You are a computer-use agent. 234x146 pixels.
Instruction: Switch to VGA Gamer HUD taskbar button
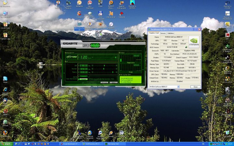click(115, 144)
